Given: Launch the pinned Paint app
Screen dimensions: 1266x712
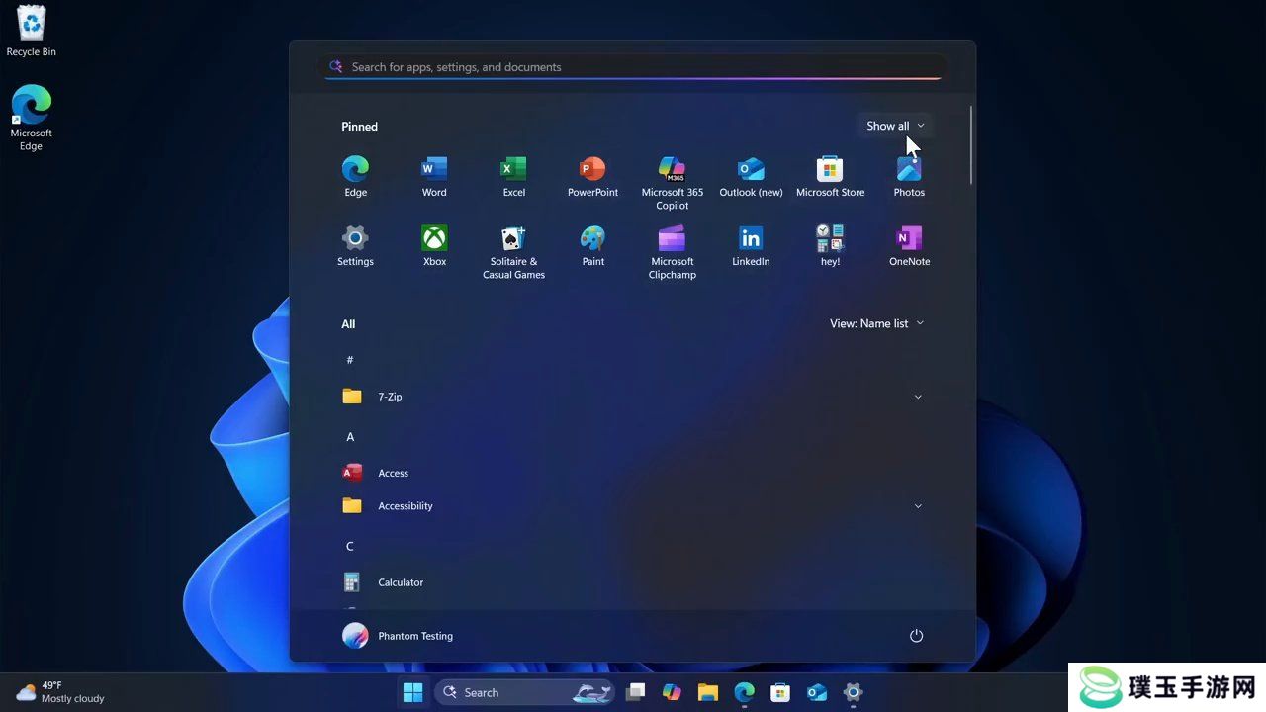Looking at the screenshot, I should point(592,246).
